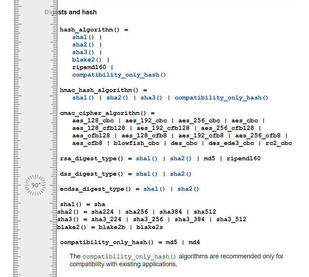Screen dimensions: 309x277
Task: Open sha1() link in rsa_digest_type() line
Action: pos(147,159)
